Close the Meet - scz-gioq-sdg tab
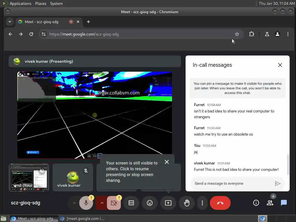Image resolution: width=296 pixels, height=222 pixels. tap(78, 22)
